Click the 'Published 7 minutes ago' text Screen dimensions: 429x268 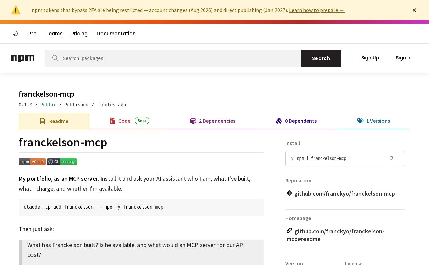95,105
